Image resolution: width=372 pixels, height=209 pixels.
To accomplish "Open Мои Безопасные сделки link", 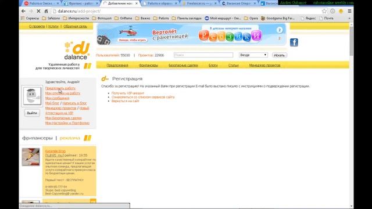I will pos(63,118).
